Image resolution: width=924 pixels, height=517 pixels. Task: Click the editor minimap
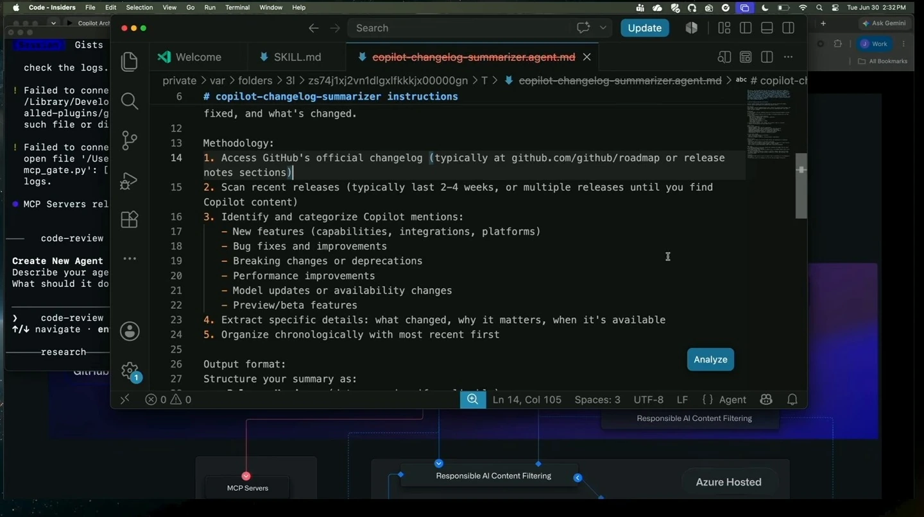click(x=769, y=125)
